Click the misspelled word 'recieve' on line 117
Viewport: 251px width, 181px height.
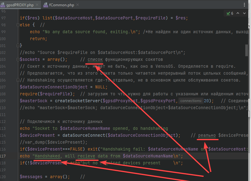click(86, 156)
